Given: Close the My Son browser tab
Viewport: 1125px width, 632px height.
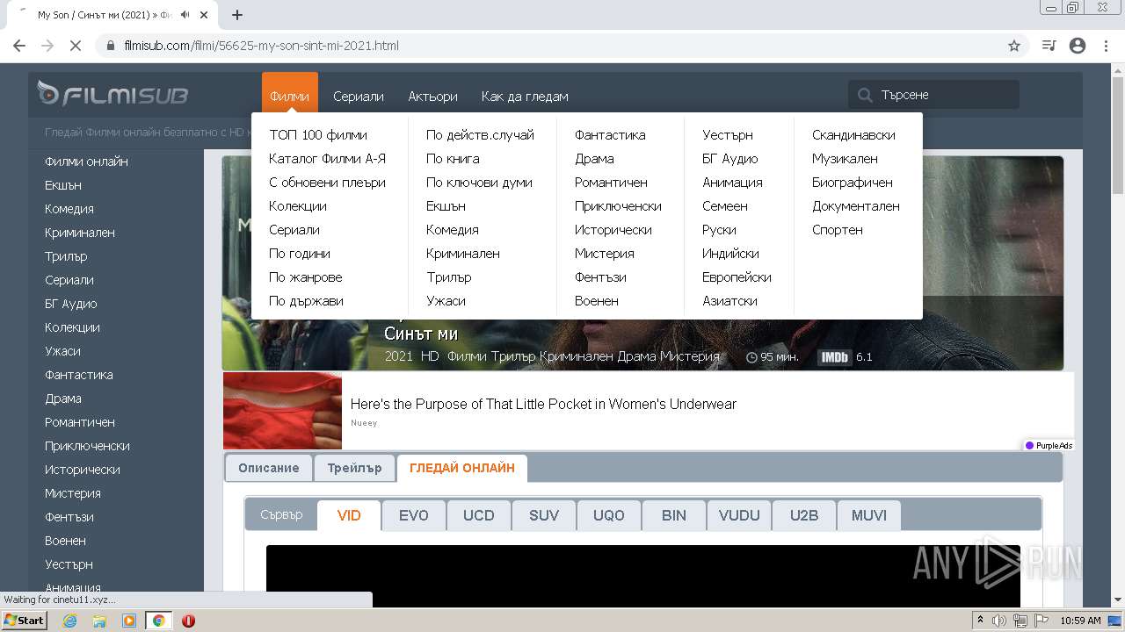Looking at the screenshot, I should tap(205, 15).
